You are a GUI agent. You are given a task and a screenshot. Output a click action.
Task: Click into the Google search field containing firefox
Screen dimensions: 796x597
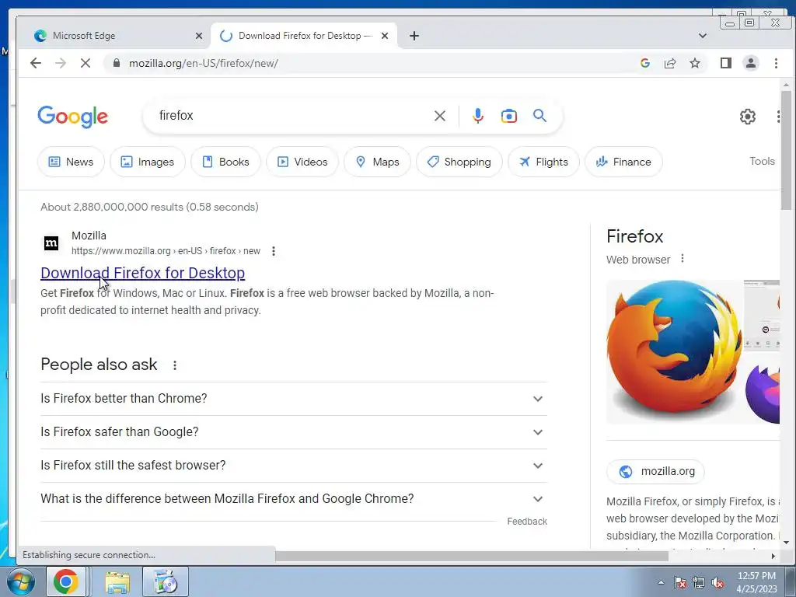pos(289,116)
